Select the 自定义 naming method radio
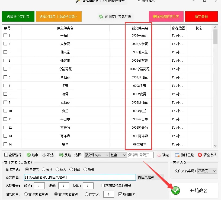This screenshot has height=200, width=221. [x=27, y=169]
